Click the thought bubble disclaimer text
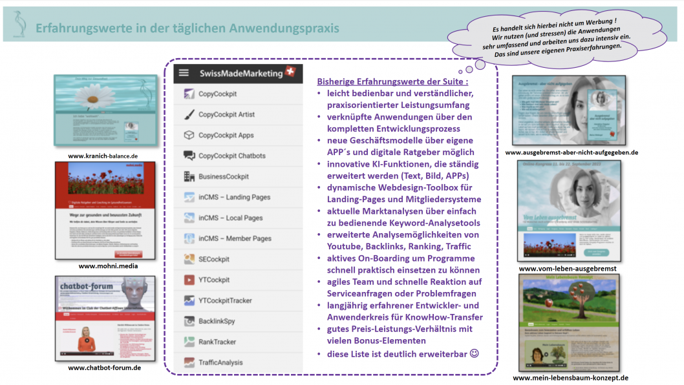 pos(556,37)
